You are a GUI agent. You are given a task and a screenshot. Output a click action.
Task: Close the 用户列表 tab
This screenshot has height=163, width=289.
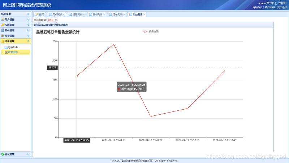[x=64, y=14]
